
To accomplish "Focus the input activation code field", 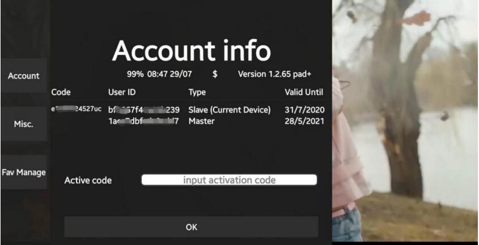I will pyautogui.click(x=229, y=180).
